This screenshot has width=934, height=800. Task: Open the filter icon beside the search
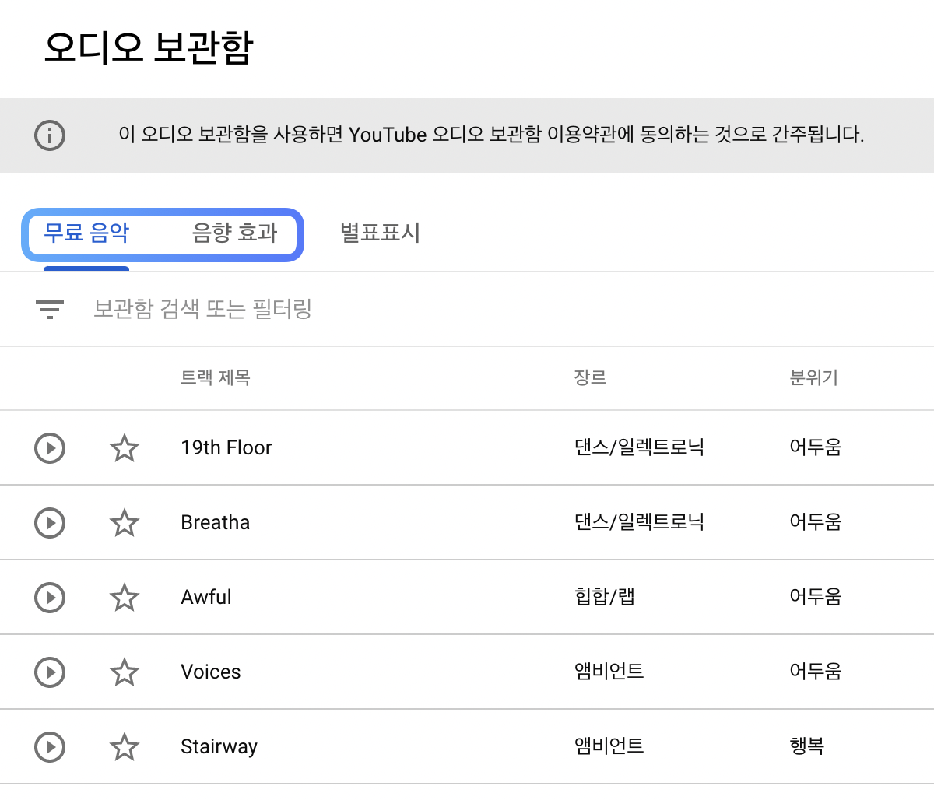coord(50,310)
